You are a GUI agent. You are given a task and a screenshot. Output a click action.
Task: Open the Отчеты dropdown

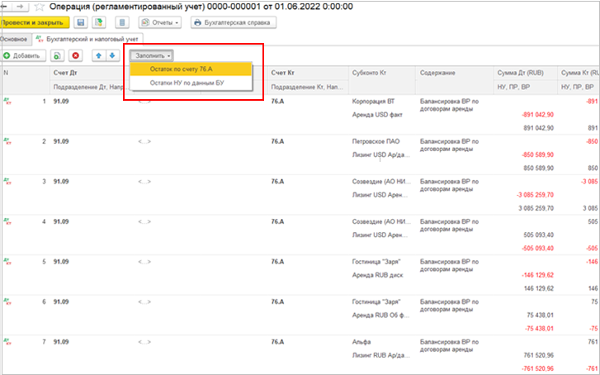pyautogui.click(x=160, y=22)
